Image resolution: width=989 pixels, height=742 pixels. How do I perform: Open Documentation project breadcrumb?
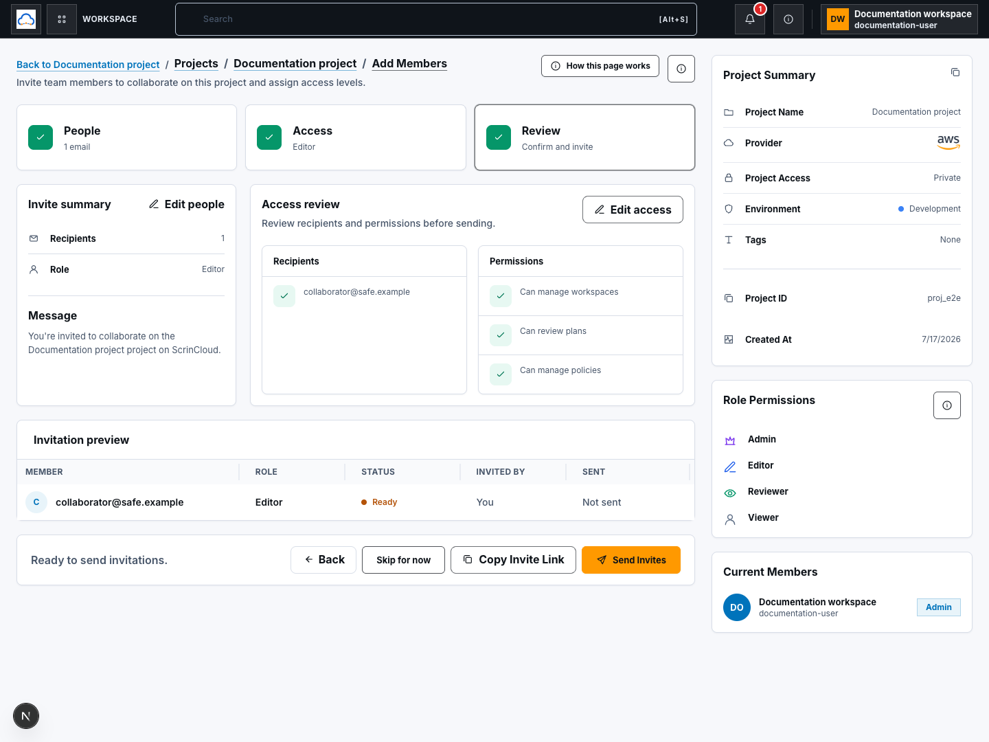[295, 64]
